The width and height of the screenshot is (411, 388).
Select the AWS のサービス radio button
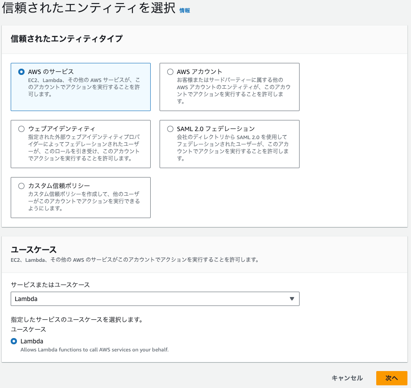point(21,72)
